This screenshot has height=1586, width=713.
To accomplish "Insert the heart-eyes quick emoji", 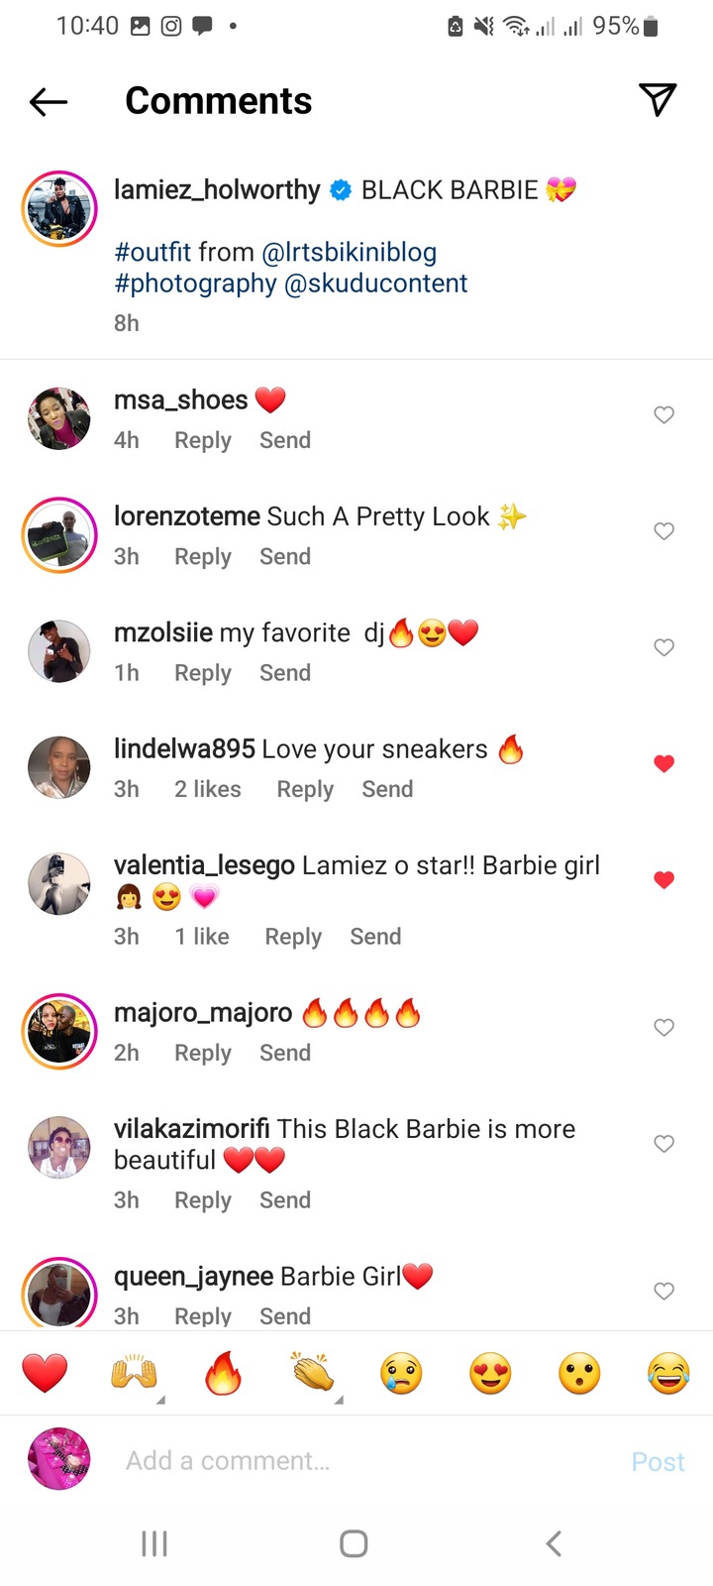I will click(490, 1374).
